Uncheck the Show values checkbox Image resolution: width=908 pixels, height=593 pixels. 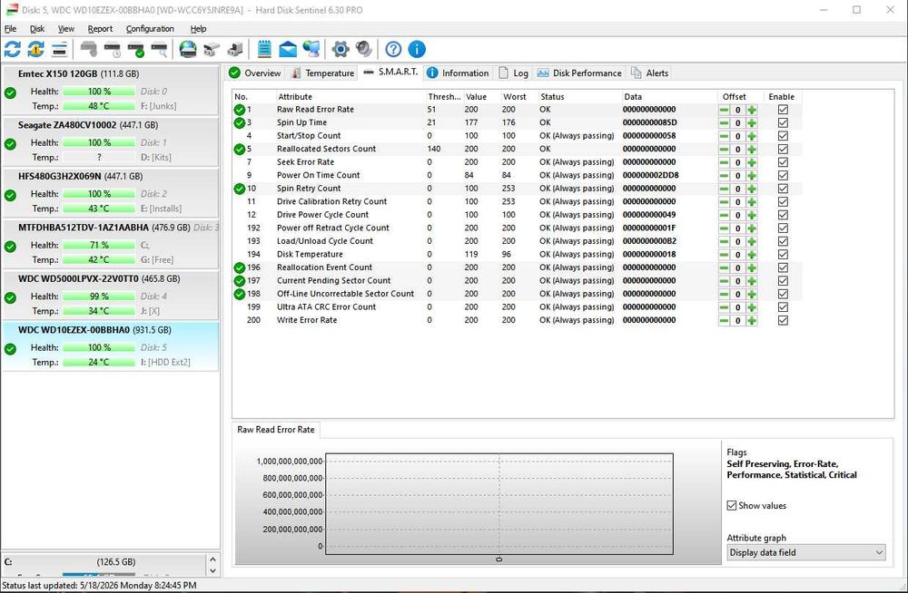click(x=732, y=506)
